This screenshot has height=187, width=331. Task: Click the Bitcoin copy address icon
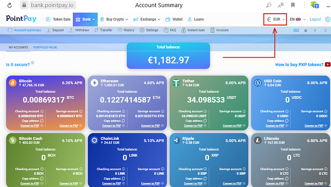42,121
